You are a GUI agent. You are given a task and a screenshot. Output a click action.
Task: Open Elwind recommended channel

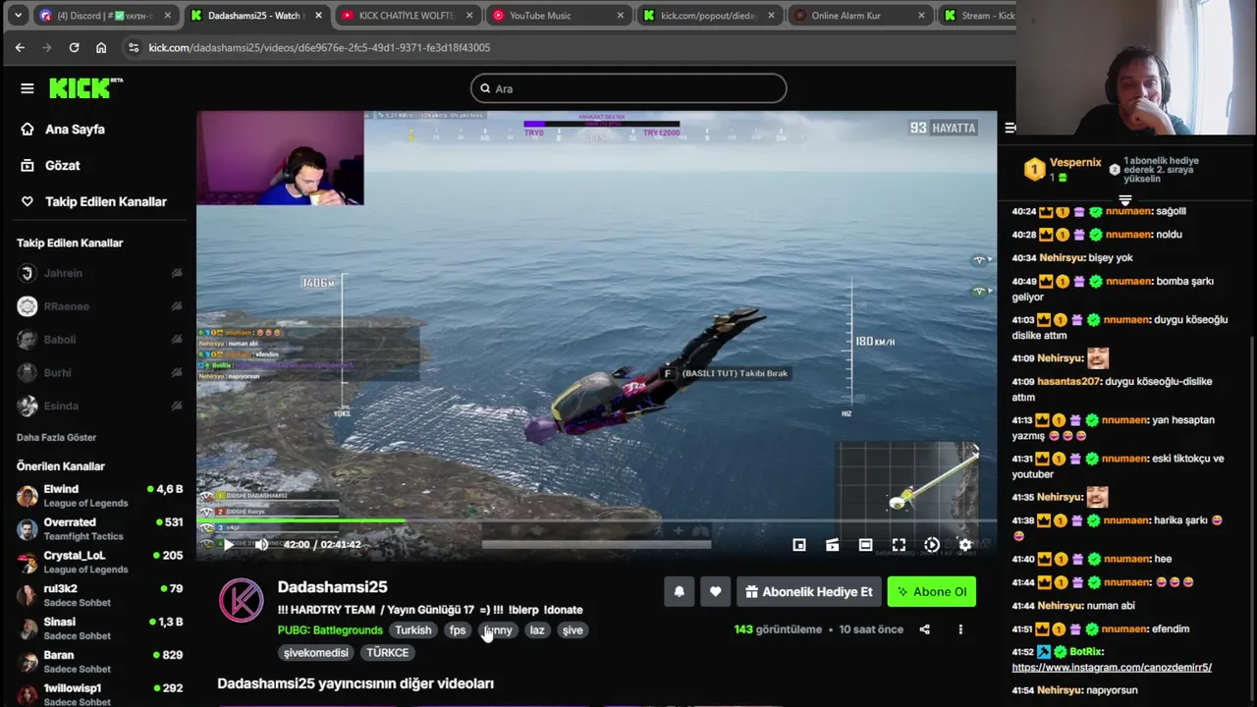coord(100,495)
